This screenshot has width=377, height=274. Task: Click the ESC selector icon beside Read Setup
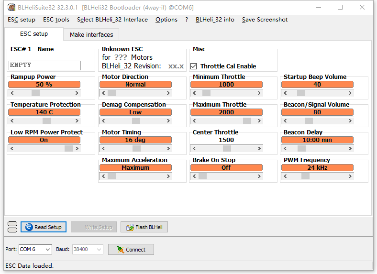[x=12, y=227]
